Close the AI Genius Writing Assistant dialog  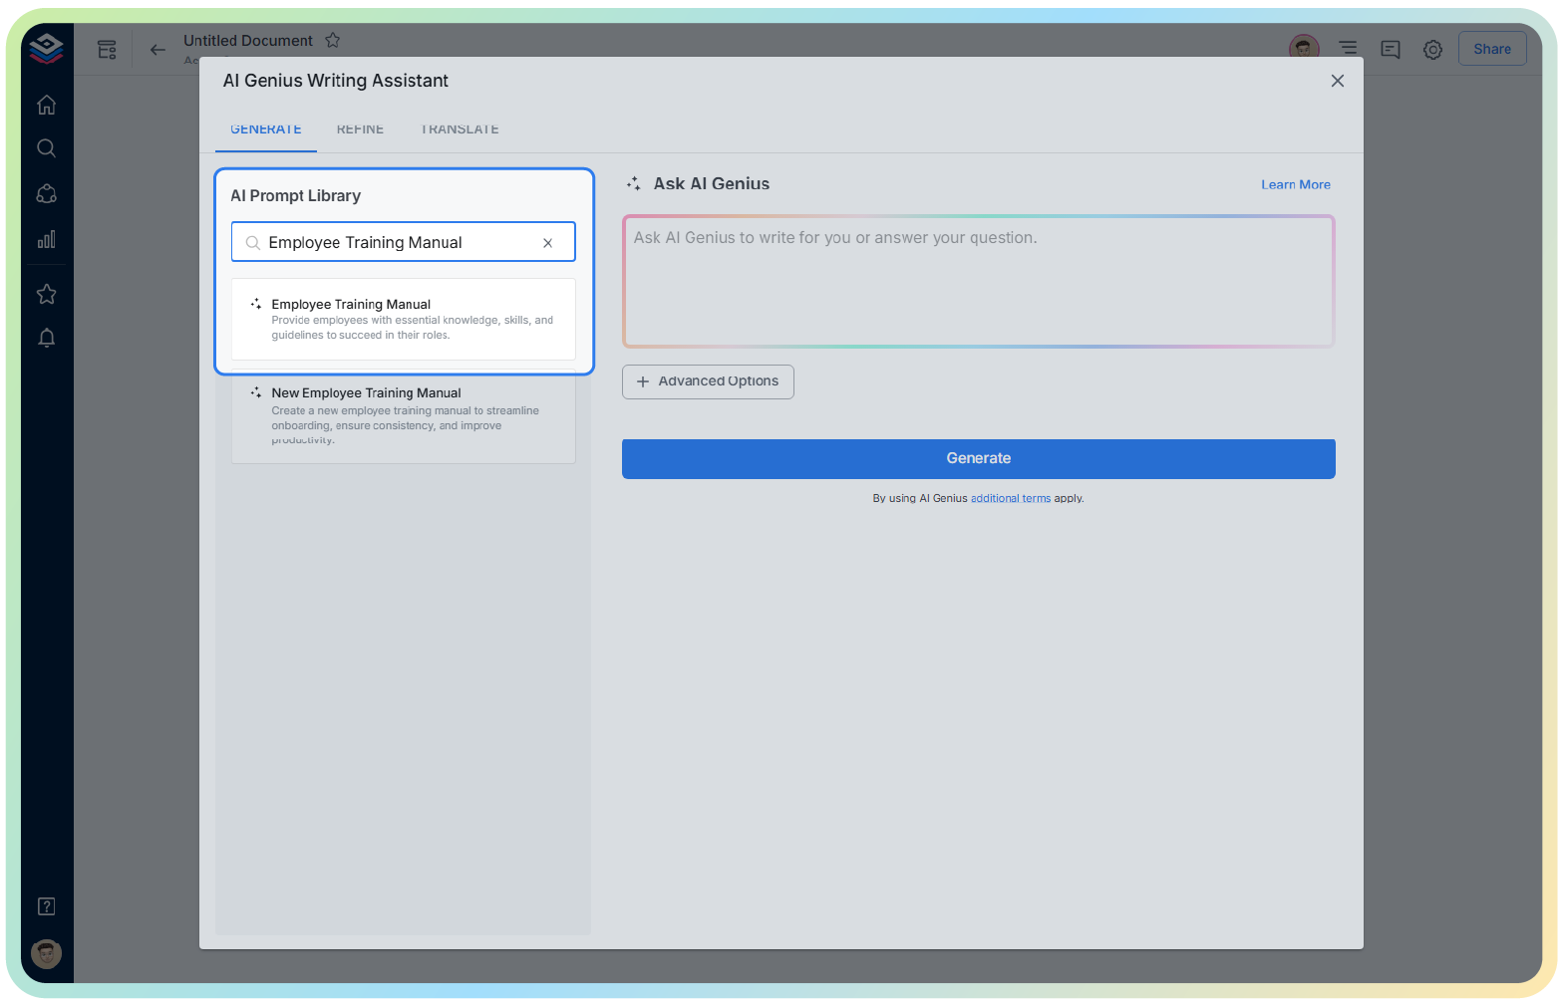1338,81
